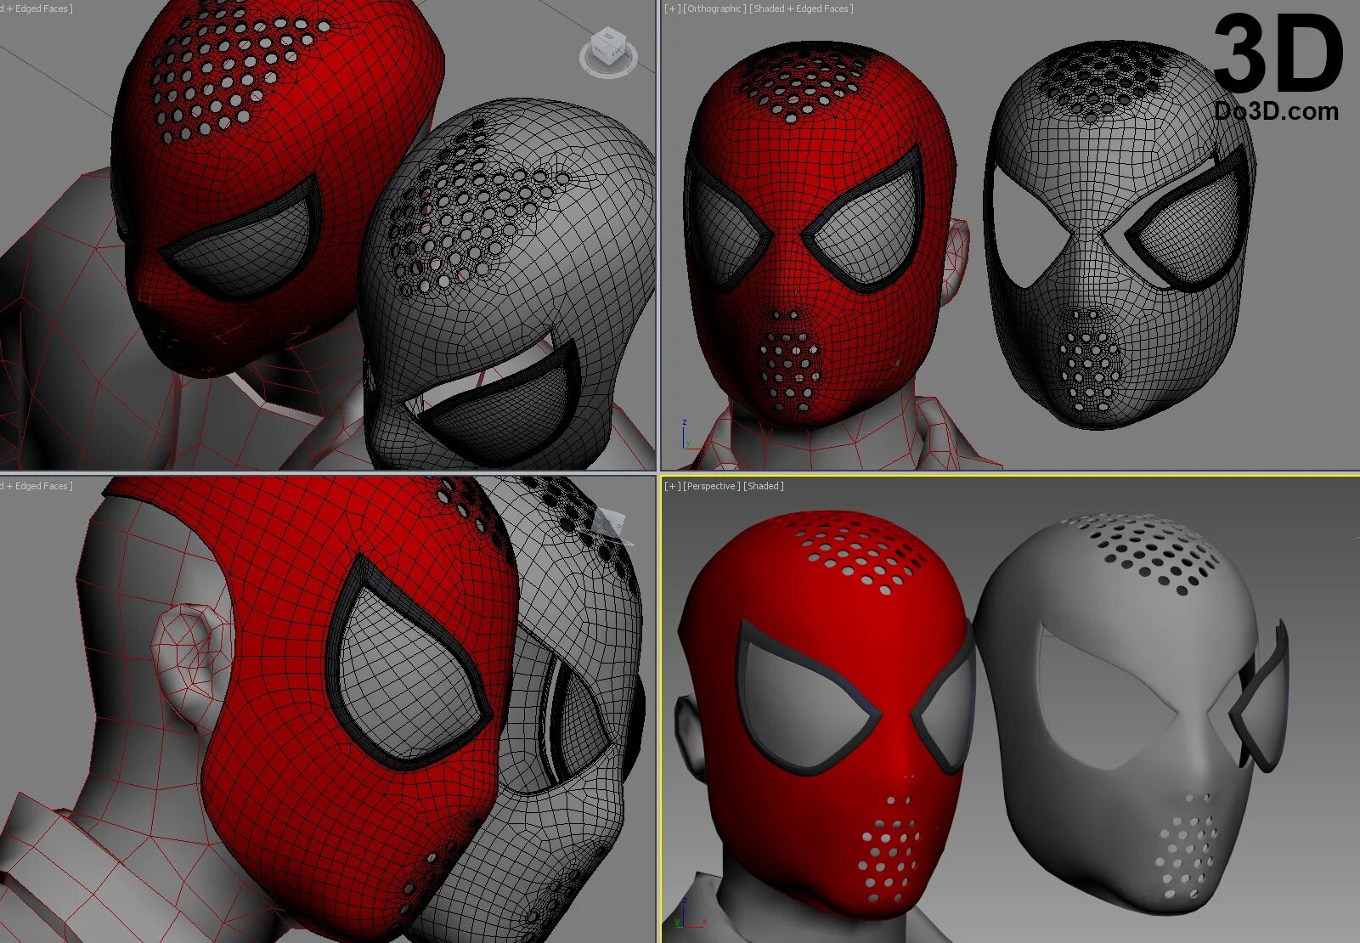The height and width of the screenshot is (943, 1360).
Task: Open the [+] menu of the Perspective viewport
Action: pos(672,486)
